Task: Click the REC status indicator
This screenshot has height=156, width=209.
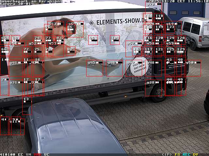Action: pos(186,154)
